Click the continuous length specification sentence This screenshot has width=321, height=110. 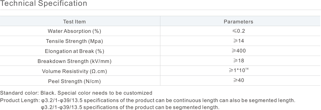coord(168,101)
